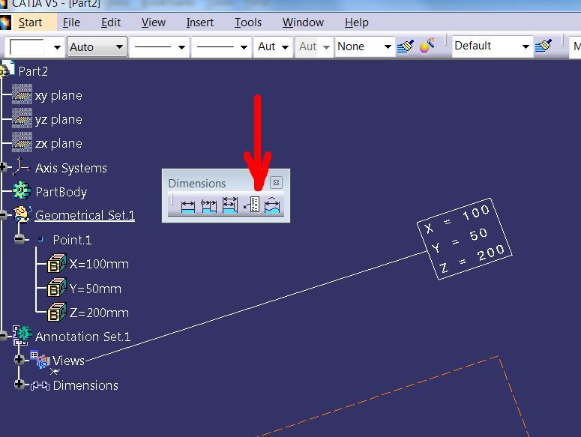Open the File menu
581x437 pixels.
(71, 22)
